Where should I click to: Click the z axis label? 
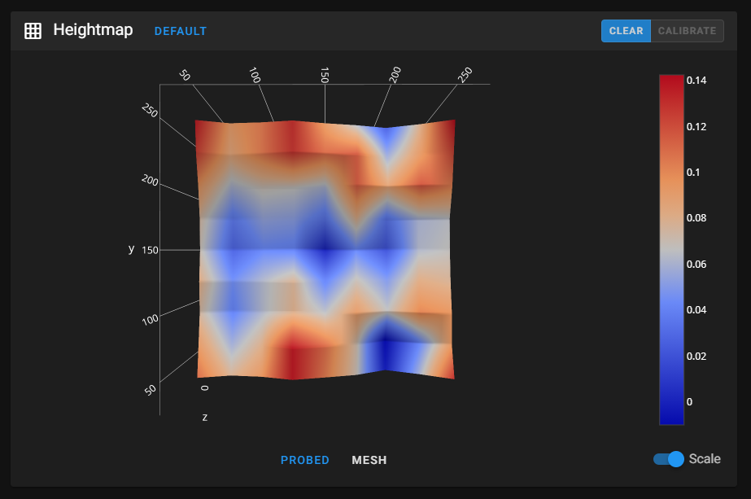pyautogui.click(x=205, y=417)
